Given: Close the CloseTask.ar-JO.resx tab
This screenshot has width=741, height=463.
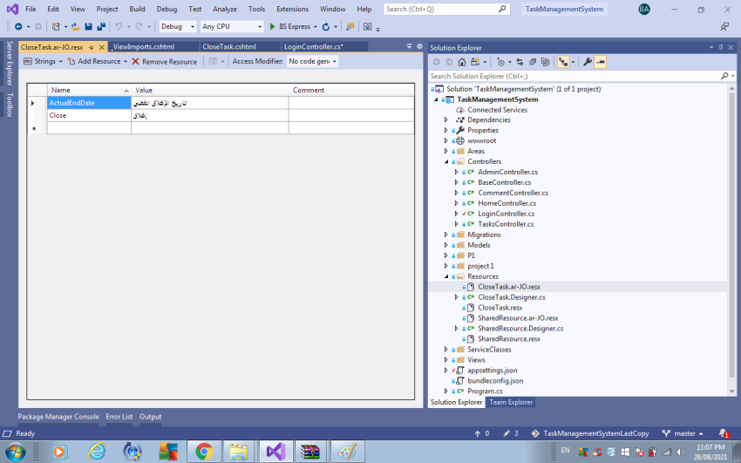Looking at the screenshot, I should pos(102,47).
